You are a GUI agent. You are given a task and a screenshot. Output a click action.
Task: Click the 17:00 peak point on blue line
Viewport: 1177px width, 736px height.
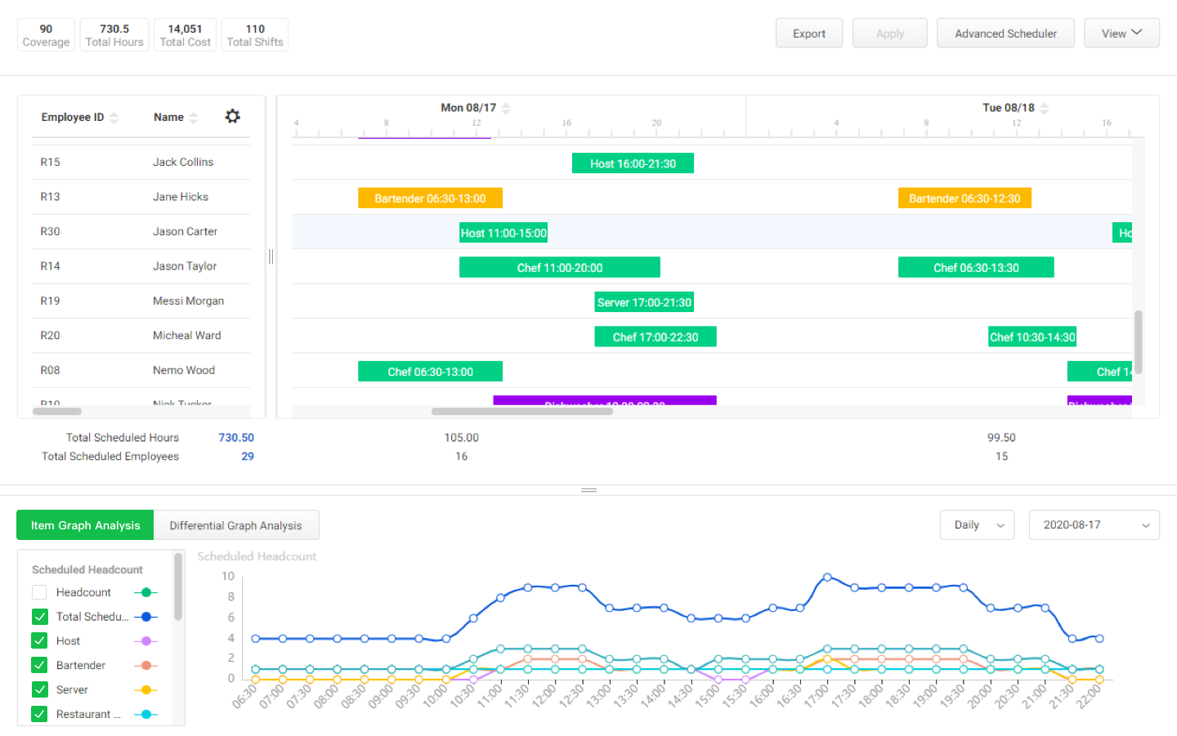pos(827,578)
